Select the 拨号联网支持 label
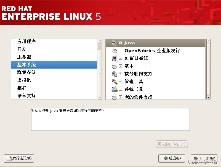 tap(139, 74)
